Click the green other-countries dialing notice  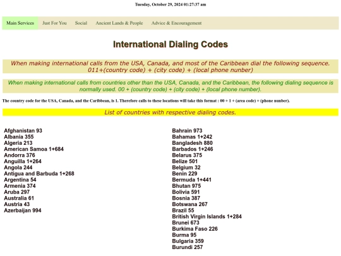point(170,86)
